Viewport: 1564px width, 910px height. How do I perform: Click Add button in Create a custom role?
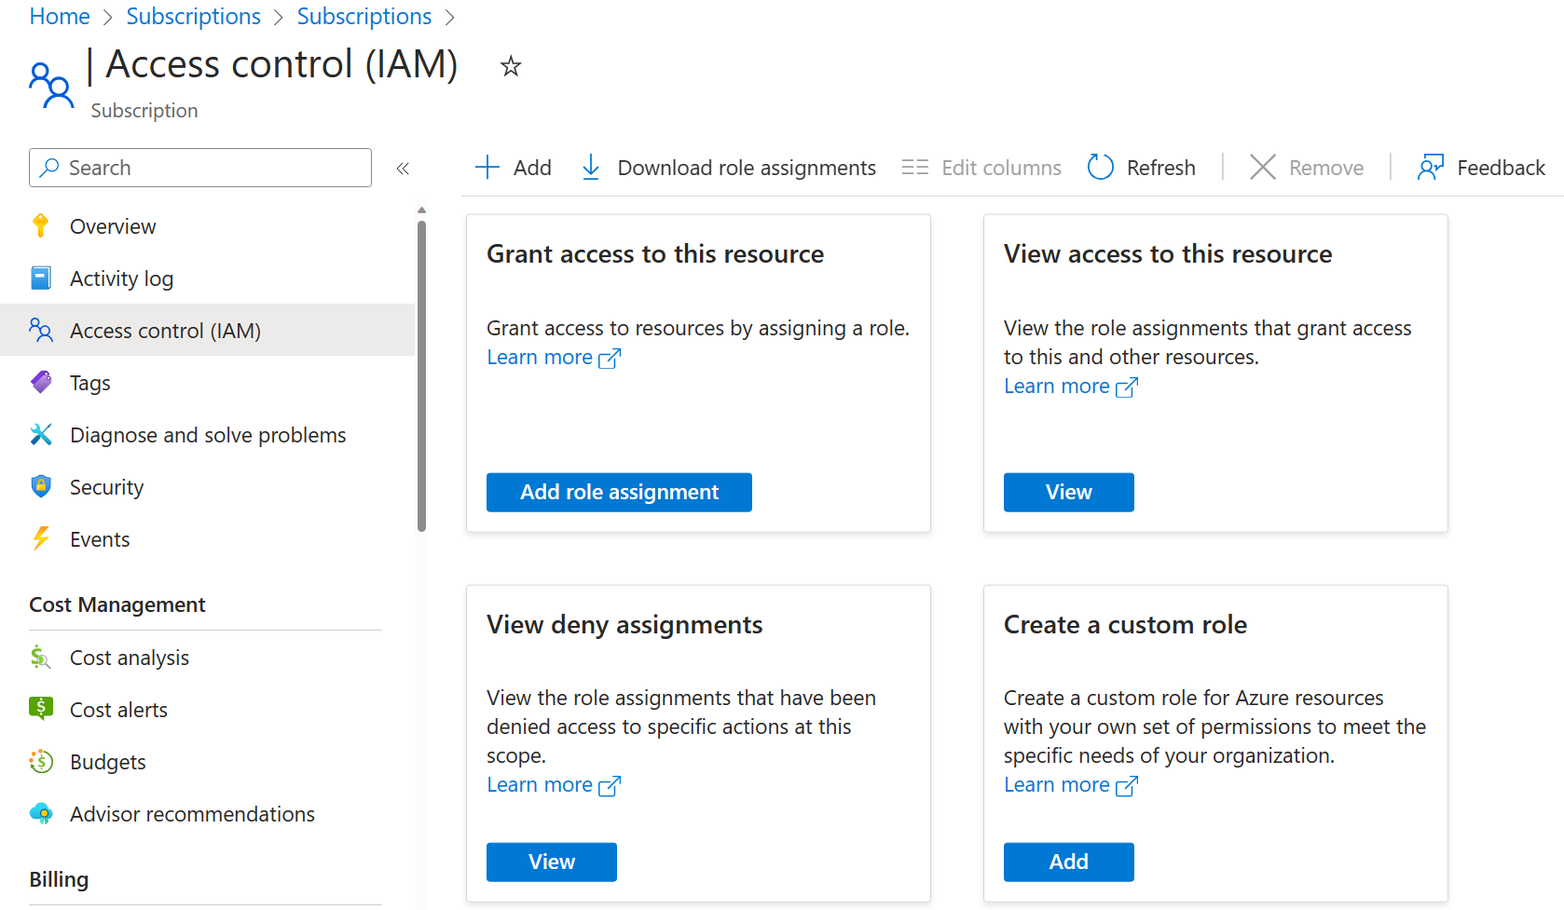pyautogui.click(x=1068, y=862)
